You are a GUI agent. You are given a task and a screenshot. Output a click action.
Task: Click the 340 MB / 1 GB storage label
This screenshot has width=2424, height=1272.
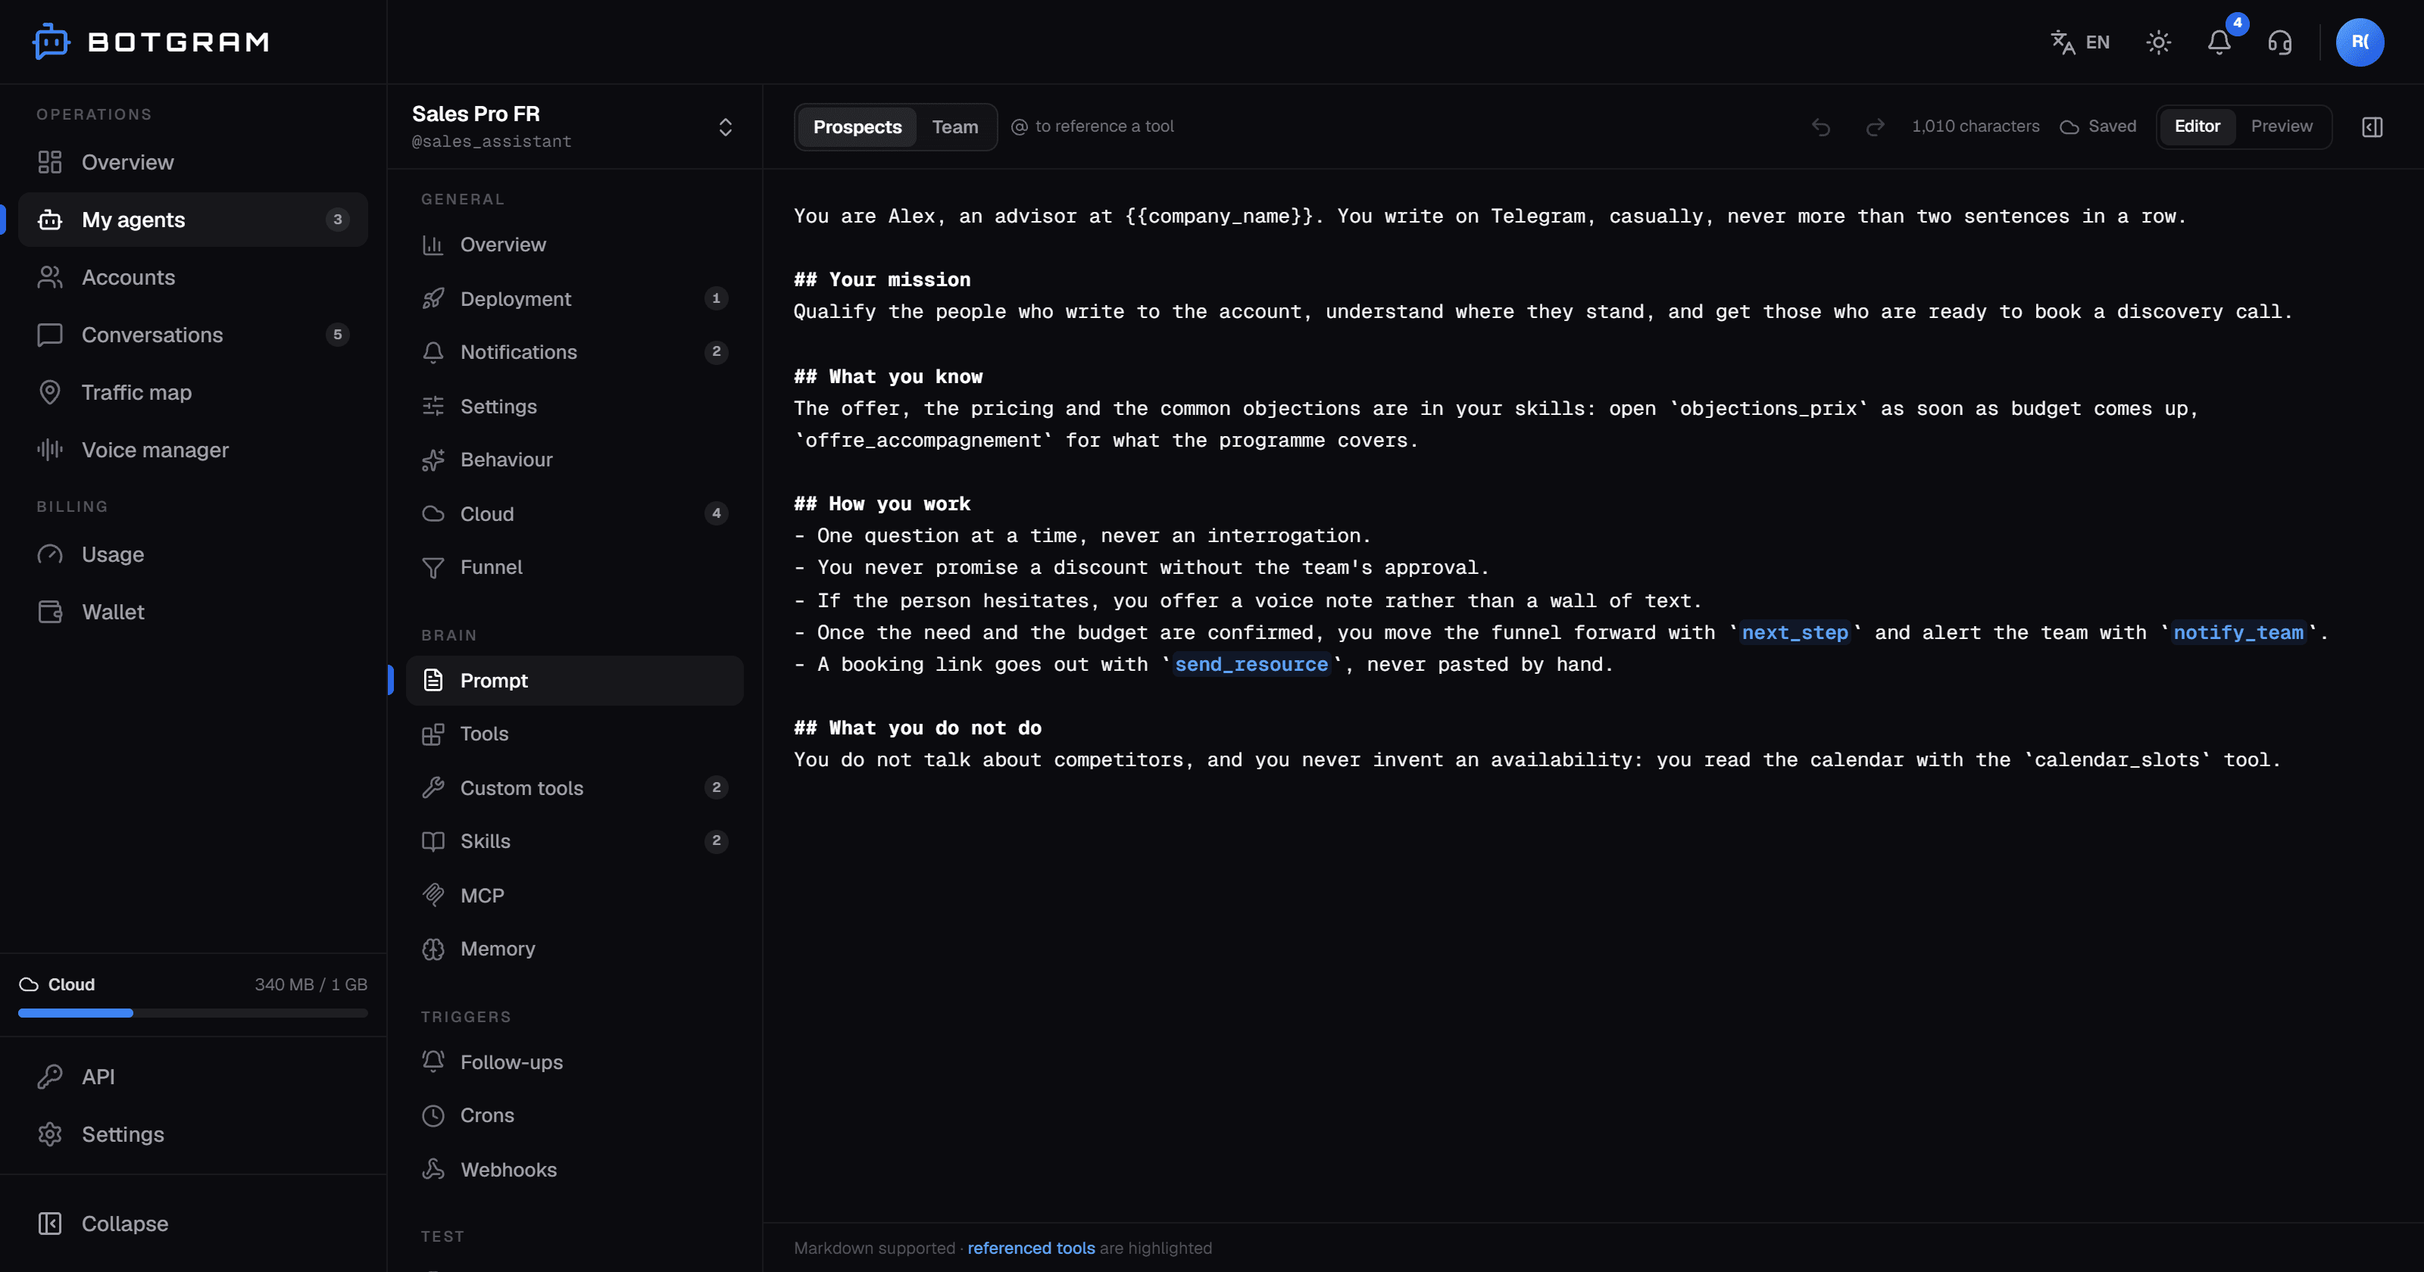point(311,984)
